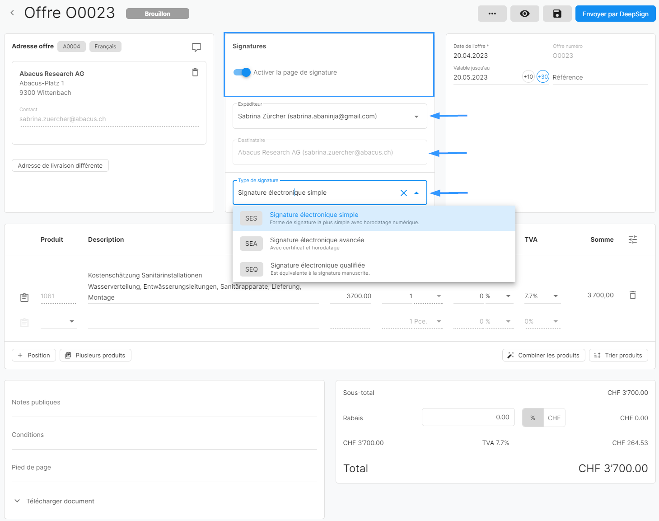Open the comment icon in Adresse offre
The width and height of the screenshot is (659, 521).
[196, 47]
